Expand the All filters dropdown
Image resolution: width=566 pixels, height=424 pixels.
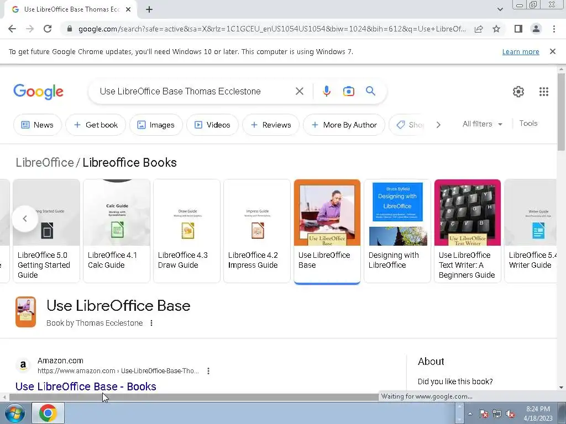click(482, 124)
